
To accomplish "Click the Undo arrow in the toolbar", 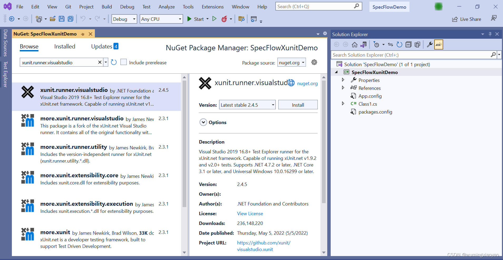I will pos(83,19).
